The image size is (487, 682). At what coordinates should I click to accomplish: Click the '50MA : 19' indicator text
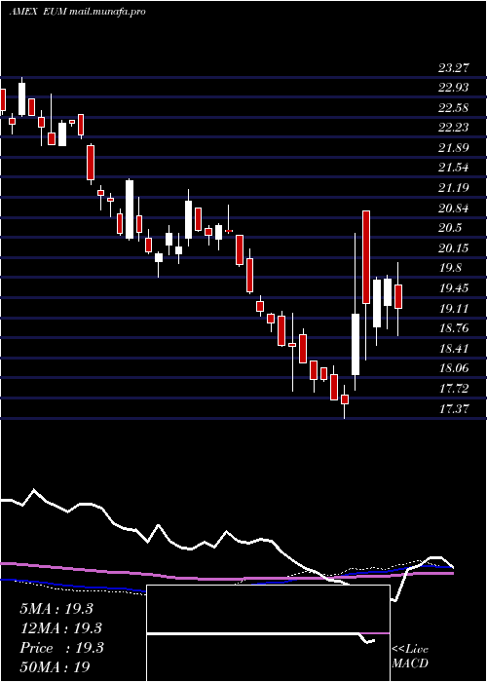[55, 666]
